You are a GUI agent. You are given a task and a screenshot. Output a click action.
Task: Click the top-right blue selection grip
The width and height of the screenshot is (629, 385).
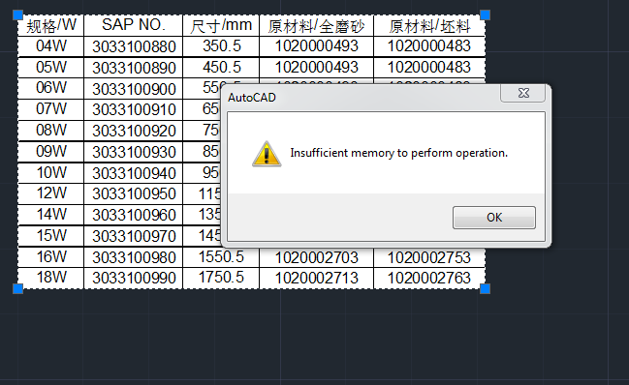pyautogui.click(x=485, y=15)
